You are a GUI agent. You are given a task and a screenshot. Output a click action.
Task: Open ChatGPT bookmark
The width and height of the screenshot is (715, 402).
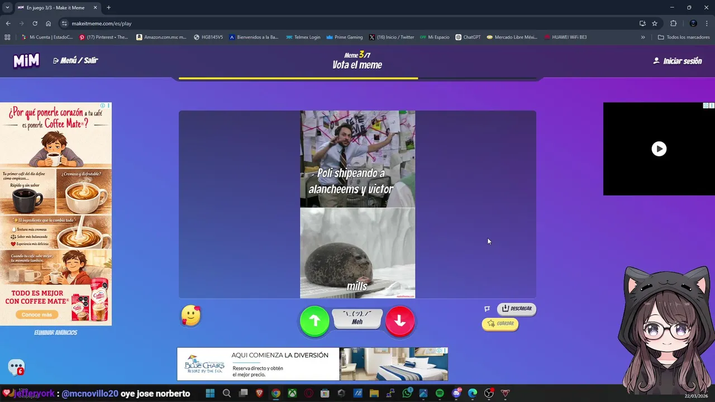coord(468,37)
